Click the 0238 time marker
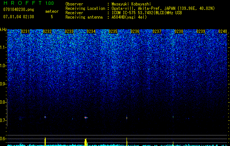The height and width of the screenshot is (146, 230). coord(179,31)
